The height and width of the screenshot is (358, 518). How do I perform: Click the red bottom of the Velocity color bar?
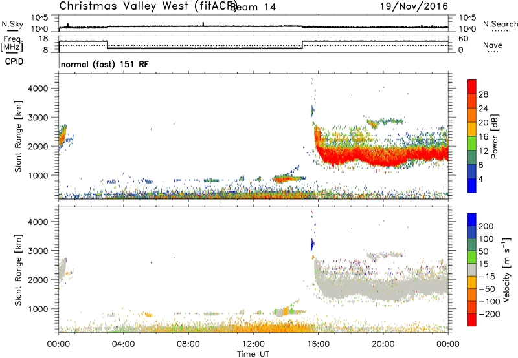[x=472, y=320]
